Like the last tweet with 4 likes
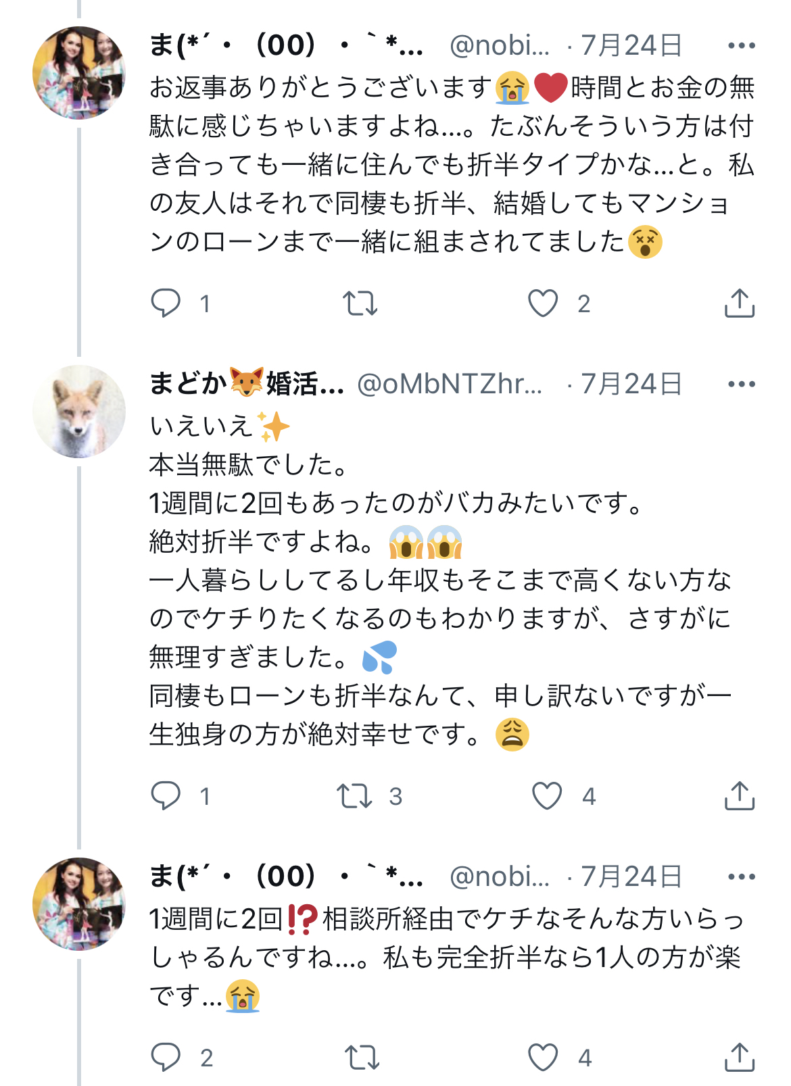Screen dimensions: 791x1086 (543, 1057)
